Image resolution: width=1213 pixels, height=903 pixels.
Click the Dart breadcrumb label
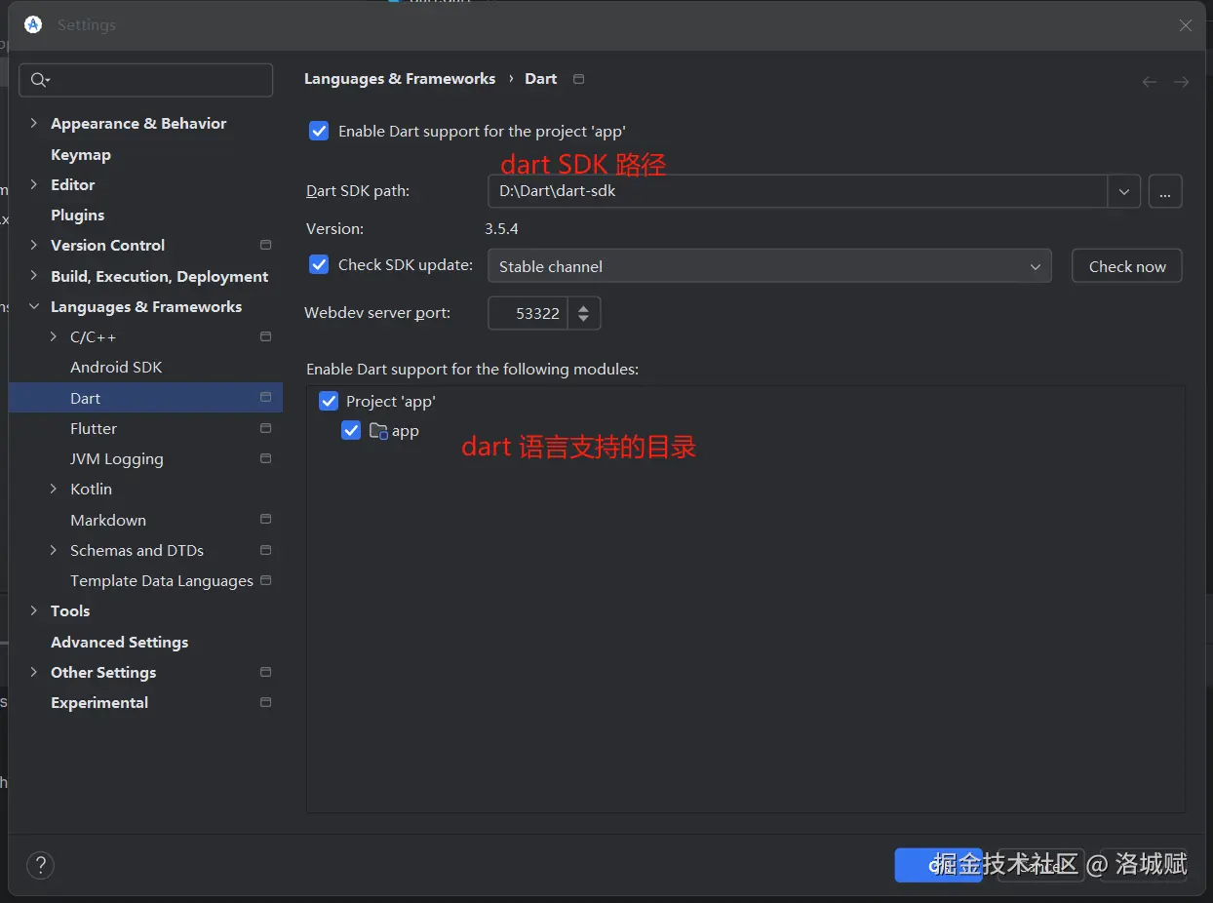[x=541, y=79]
